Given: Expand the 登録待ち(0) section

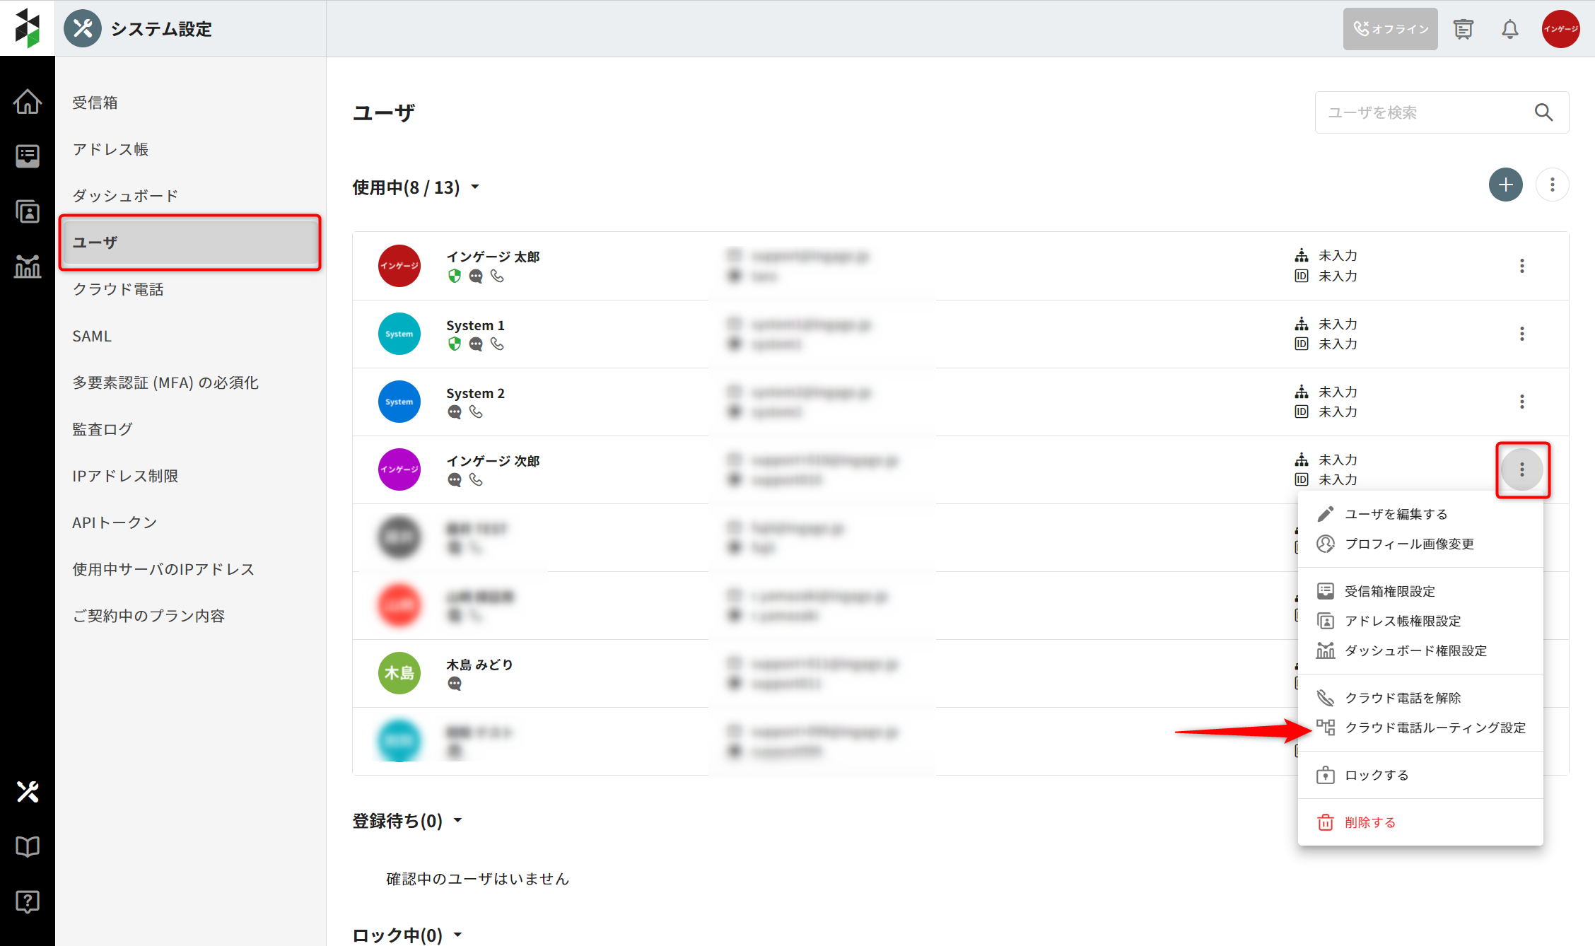Looking at the screenshot, I should coord(457,821).
